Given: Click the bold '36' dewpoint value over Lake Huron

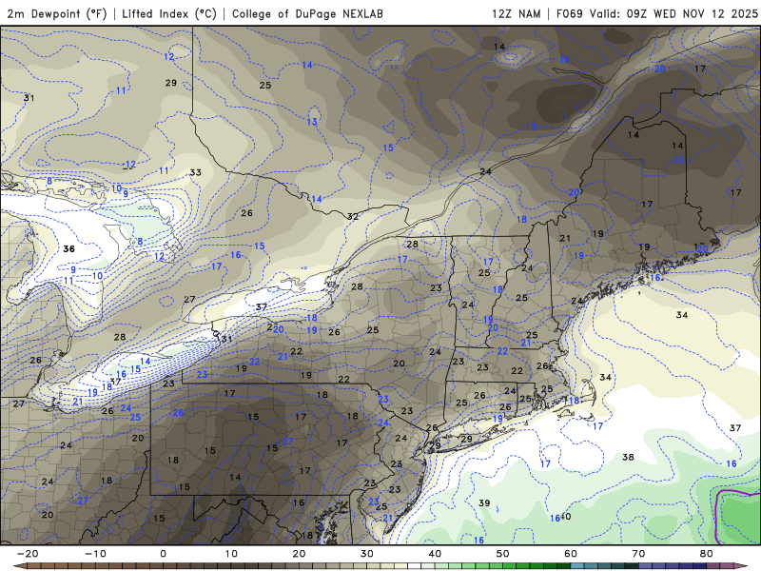Looking at the screenshot, I should [x=68, y=249].
